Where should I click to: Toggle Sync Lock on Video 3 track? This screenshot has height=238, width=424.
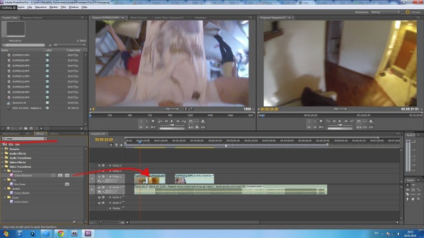[103, 165]
